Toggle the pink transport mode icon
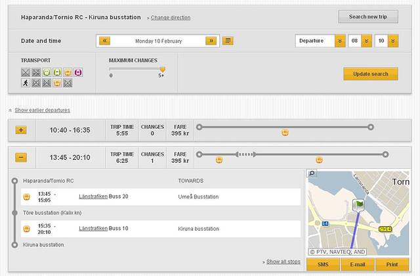Viewport: 420px width, 276px height. pyautogui.click(x=78, y=72)
